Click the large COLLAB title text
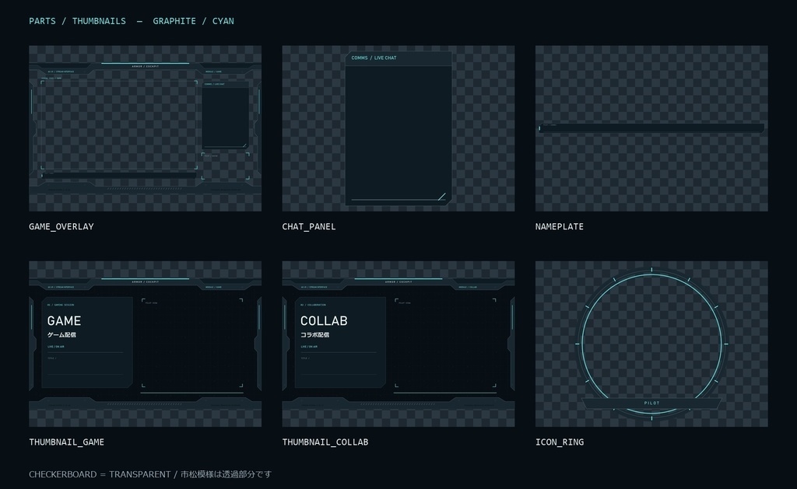Image resolution: width=797 pixels, height=489 pixels. pos(324,321)
